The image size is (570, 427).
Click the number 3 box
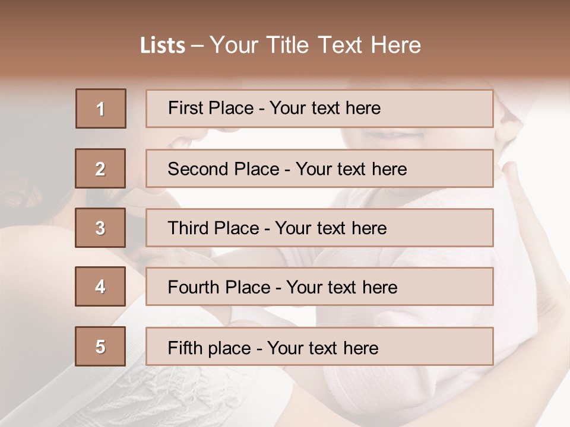(x=100, y=228)
